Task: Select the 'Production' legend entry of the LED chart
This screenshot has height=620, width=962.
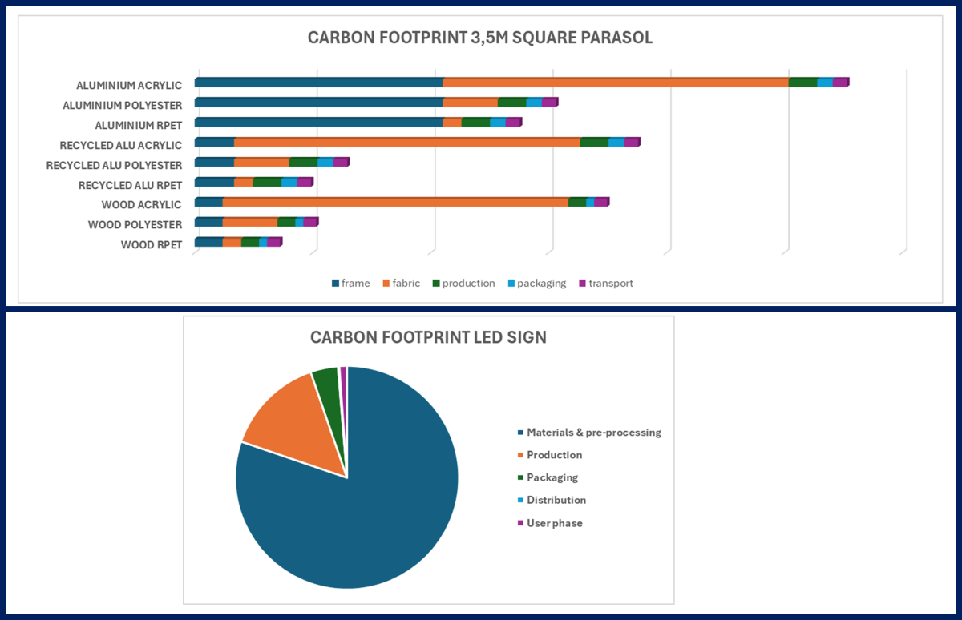Action: tap(554, 455)
